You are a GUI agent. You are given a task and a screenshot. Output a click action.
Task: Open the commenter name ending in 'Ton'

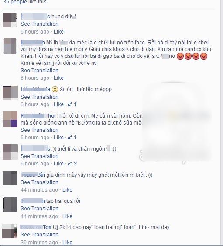[x=36, y=227]
